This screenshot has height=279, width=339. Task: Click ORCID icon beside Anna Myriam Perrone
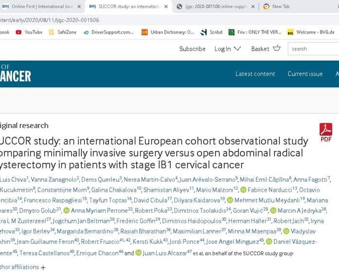67,210
